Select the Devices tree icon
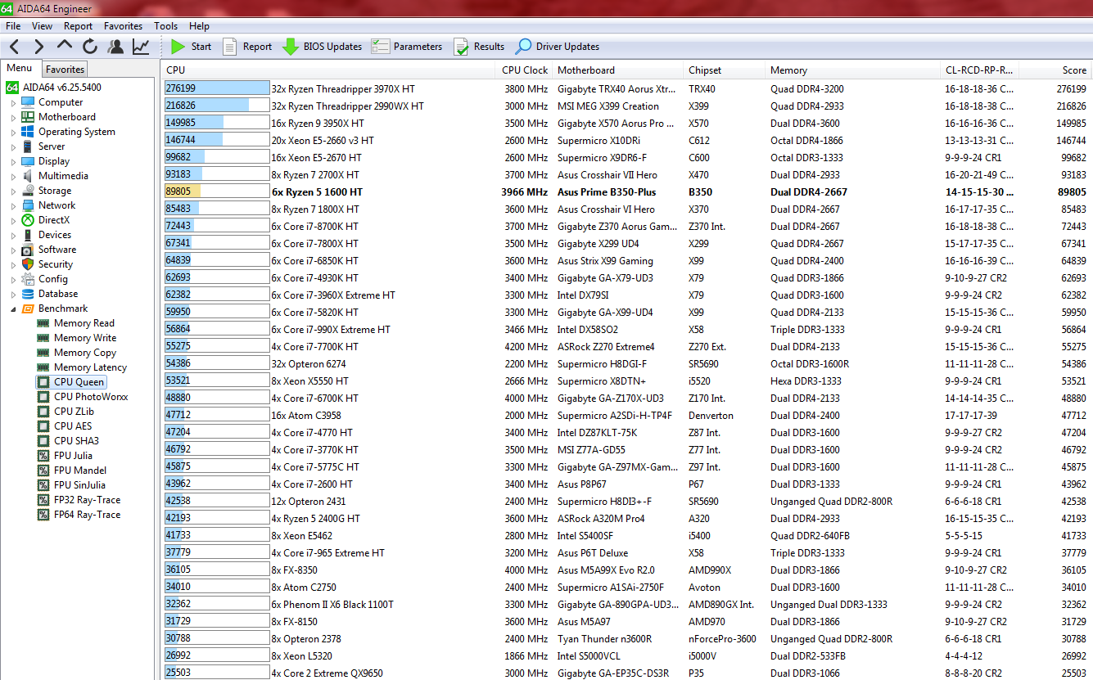The width and height of the screenshot is (1093, 680). 28,235
